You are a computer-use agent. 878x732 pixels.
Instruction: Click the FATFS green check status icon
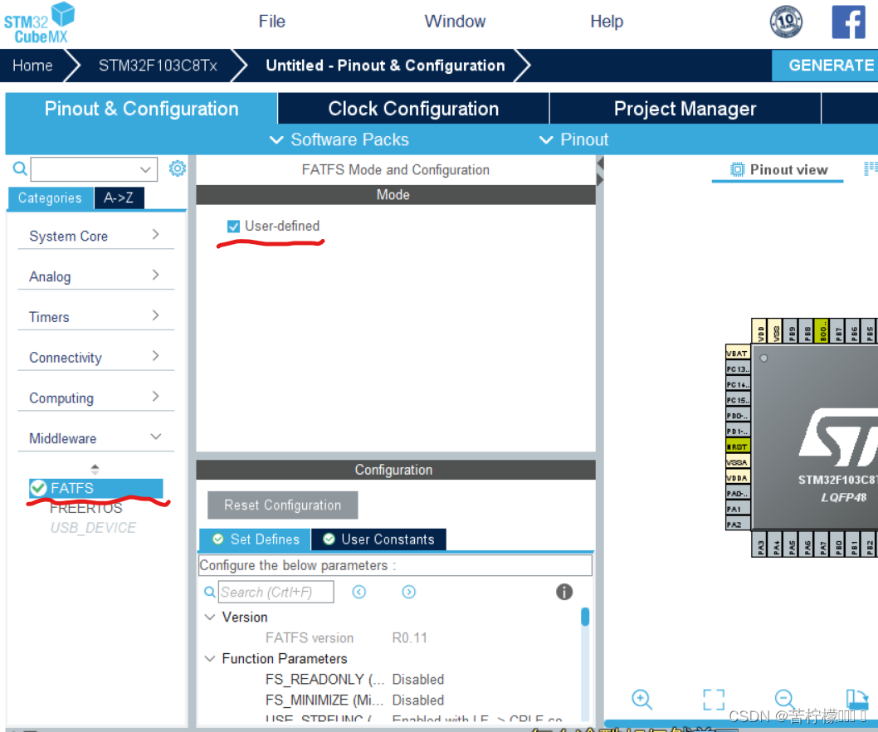[x=39, y=488]
